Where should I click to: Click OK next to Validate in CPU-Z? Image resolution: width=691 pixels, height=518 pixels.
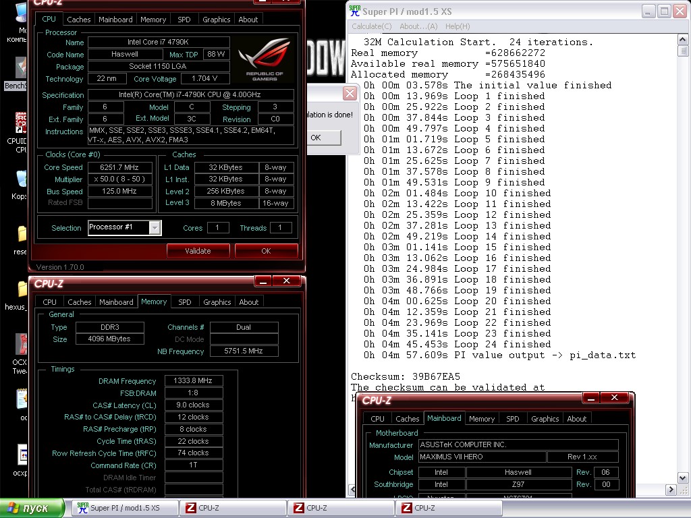tap(266, 251)
